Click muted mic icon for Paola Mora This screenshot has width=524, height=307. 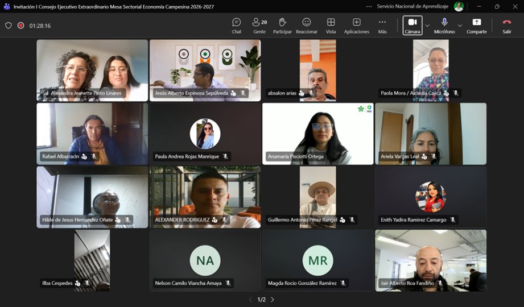(x=456, y=93)
